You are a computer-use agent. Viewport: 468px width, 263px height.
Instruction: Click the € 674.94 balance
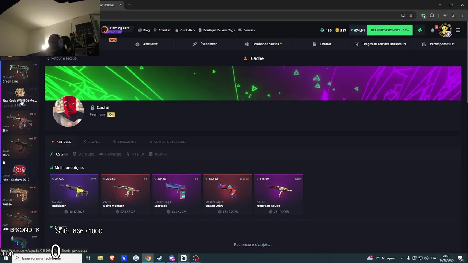coord(358,30)
